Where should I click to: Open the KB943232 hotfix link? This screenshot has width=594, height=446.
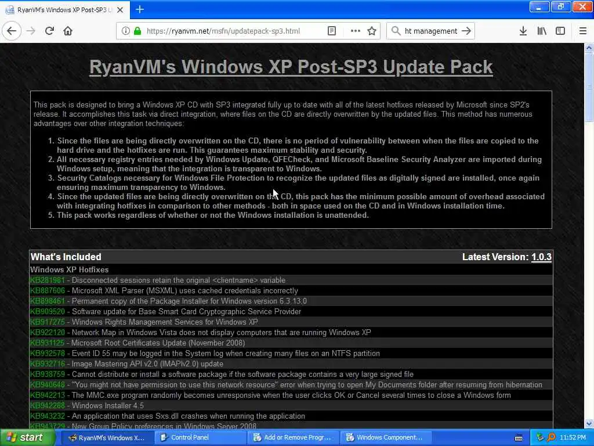coord(48,416)
